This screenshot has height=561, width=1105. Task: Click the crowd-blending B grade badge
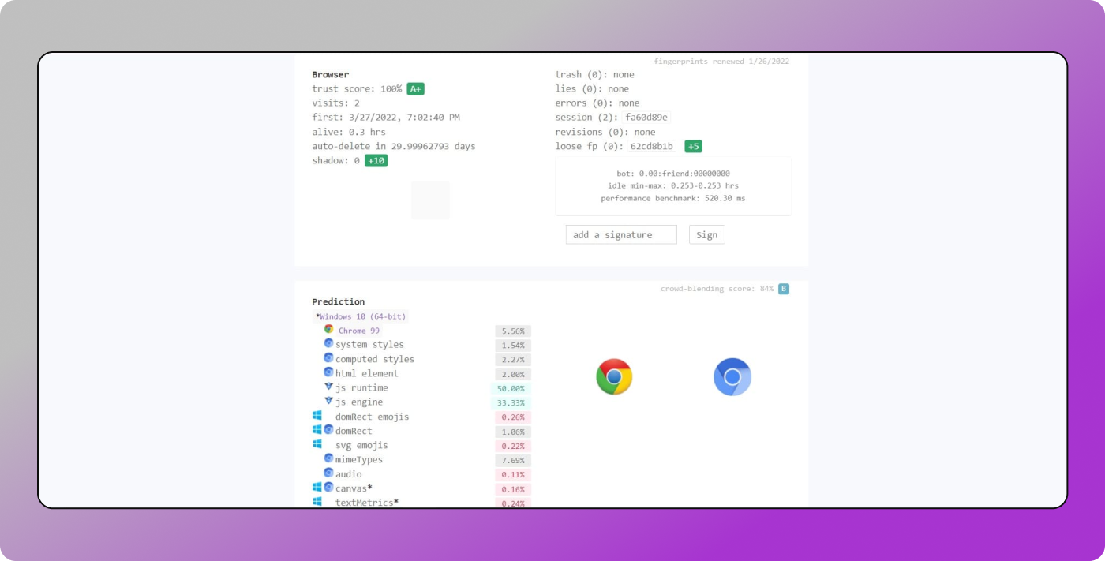pos(784,289)
